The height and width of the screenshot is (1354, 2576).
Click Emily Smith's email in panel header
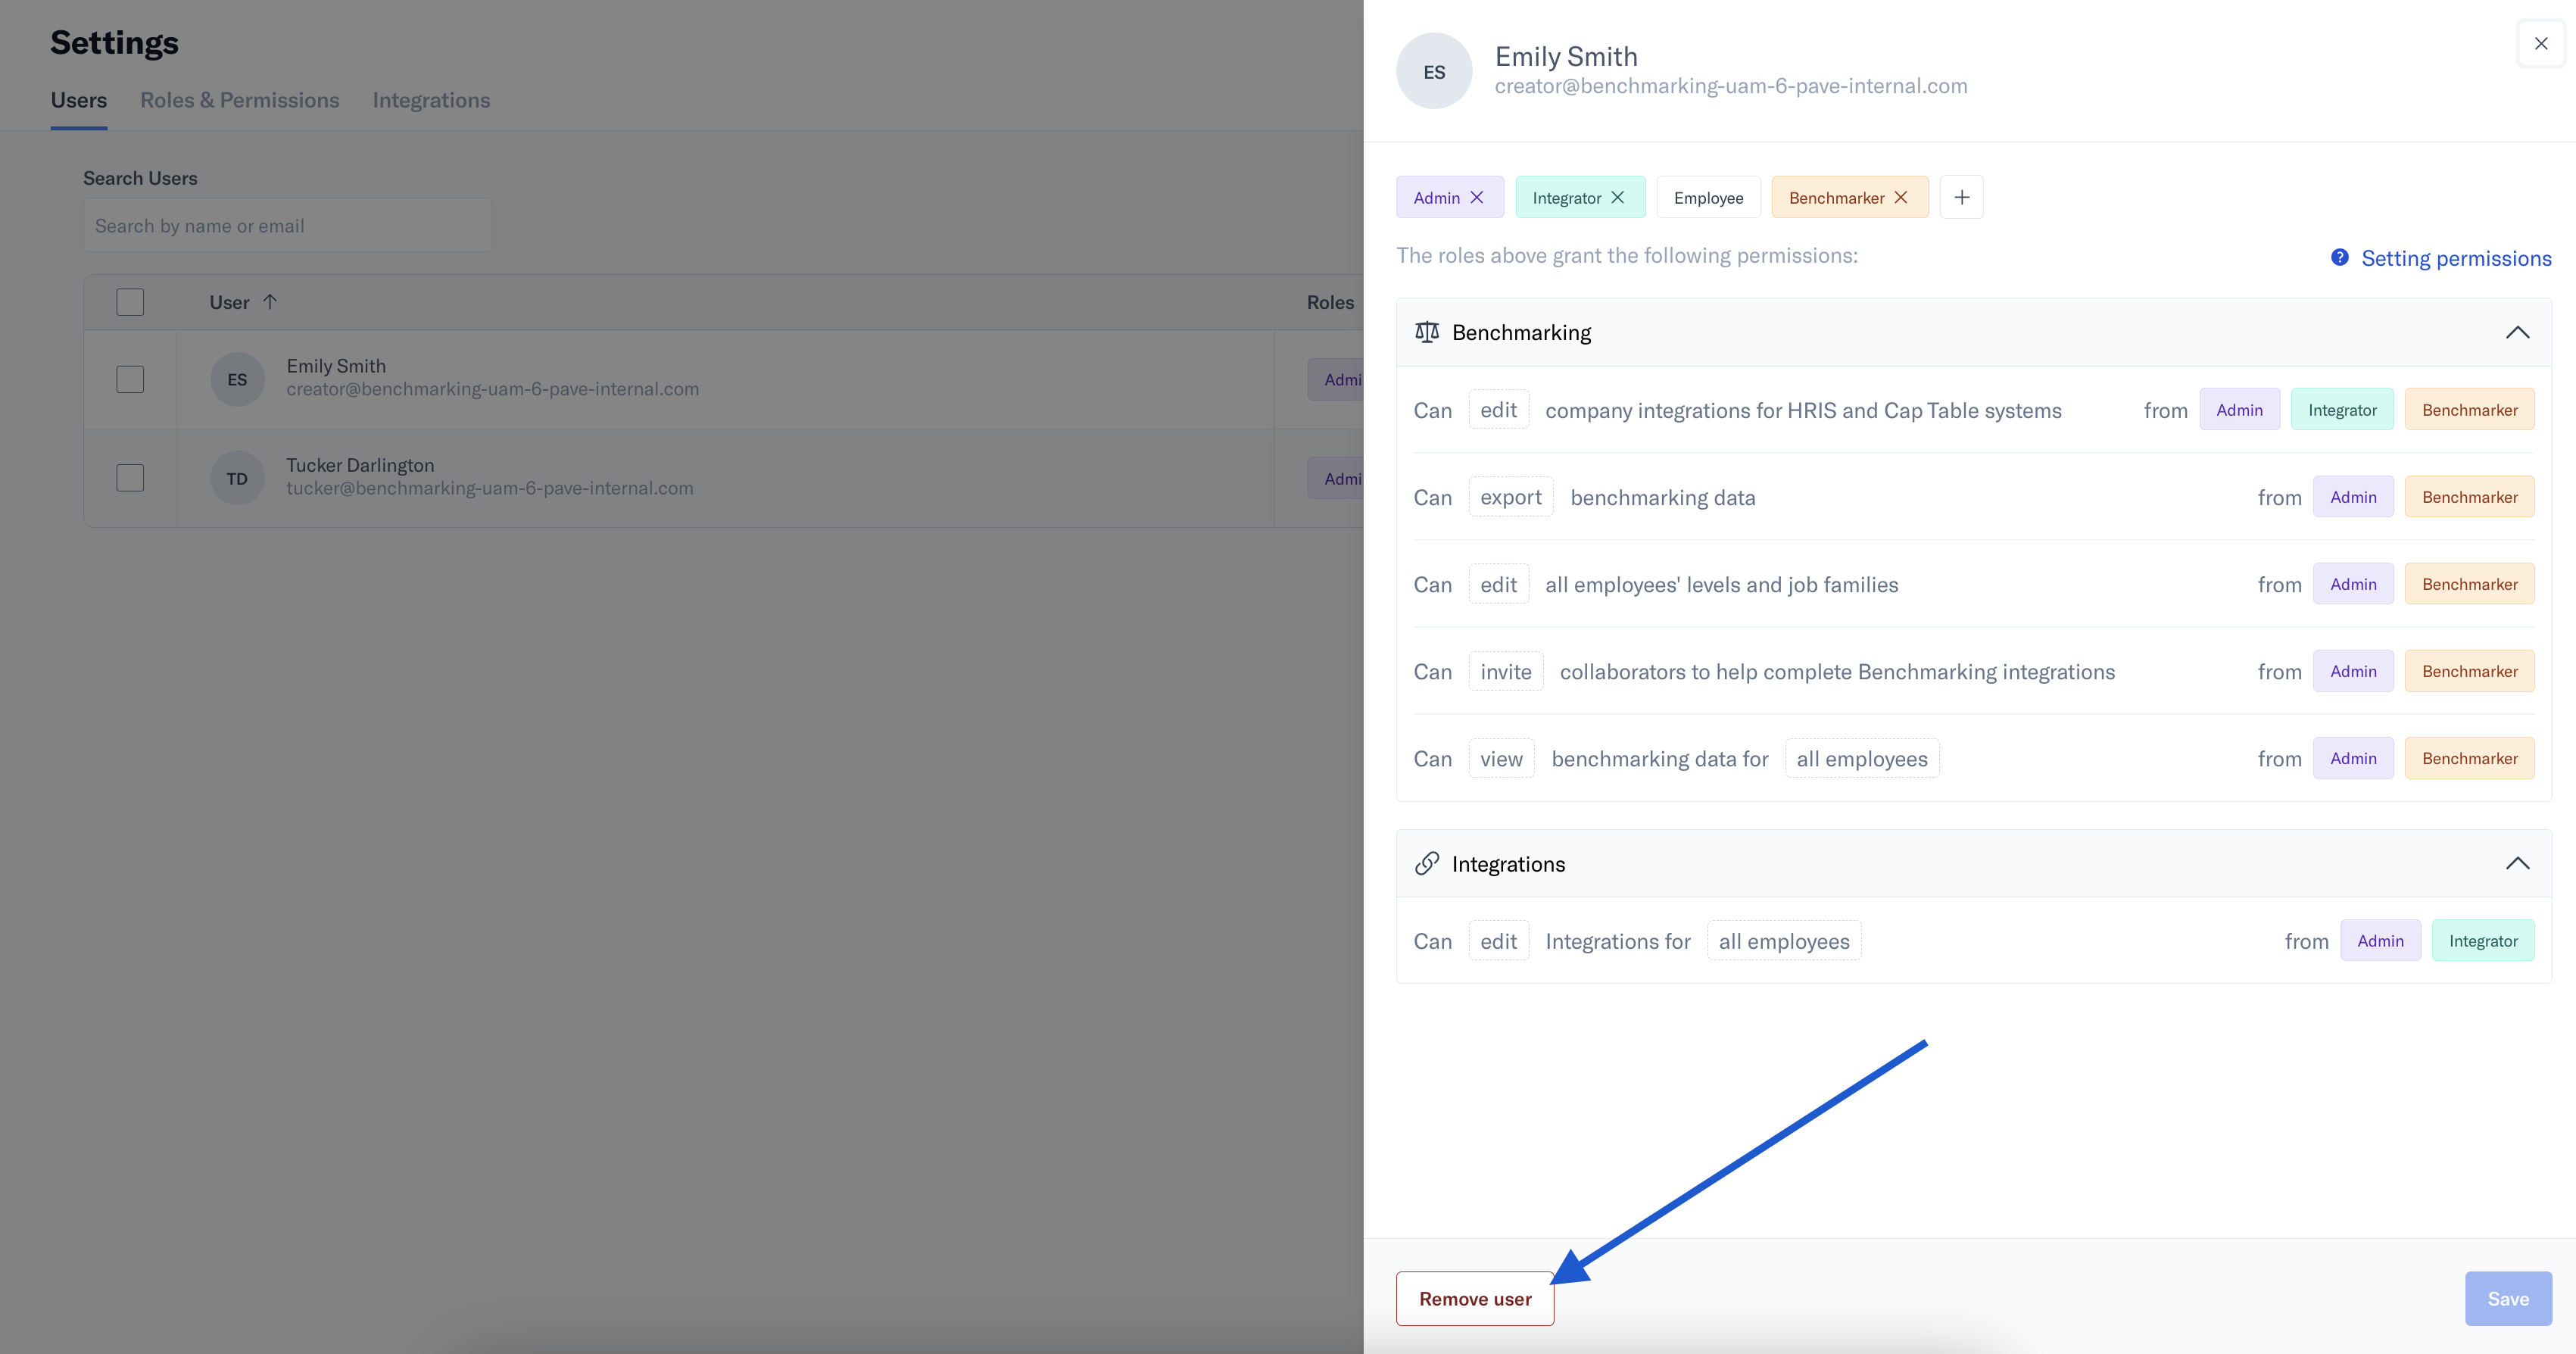(x=1730, y=86)
